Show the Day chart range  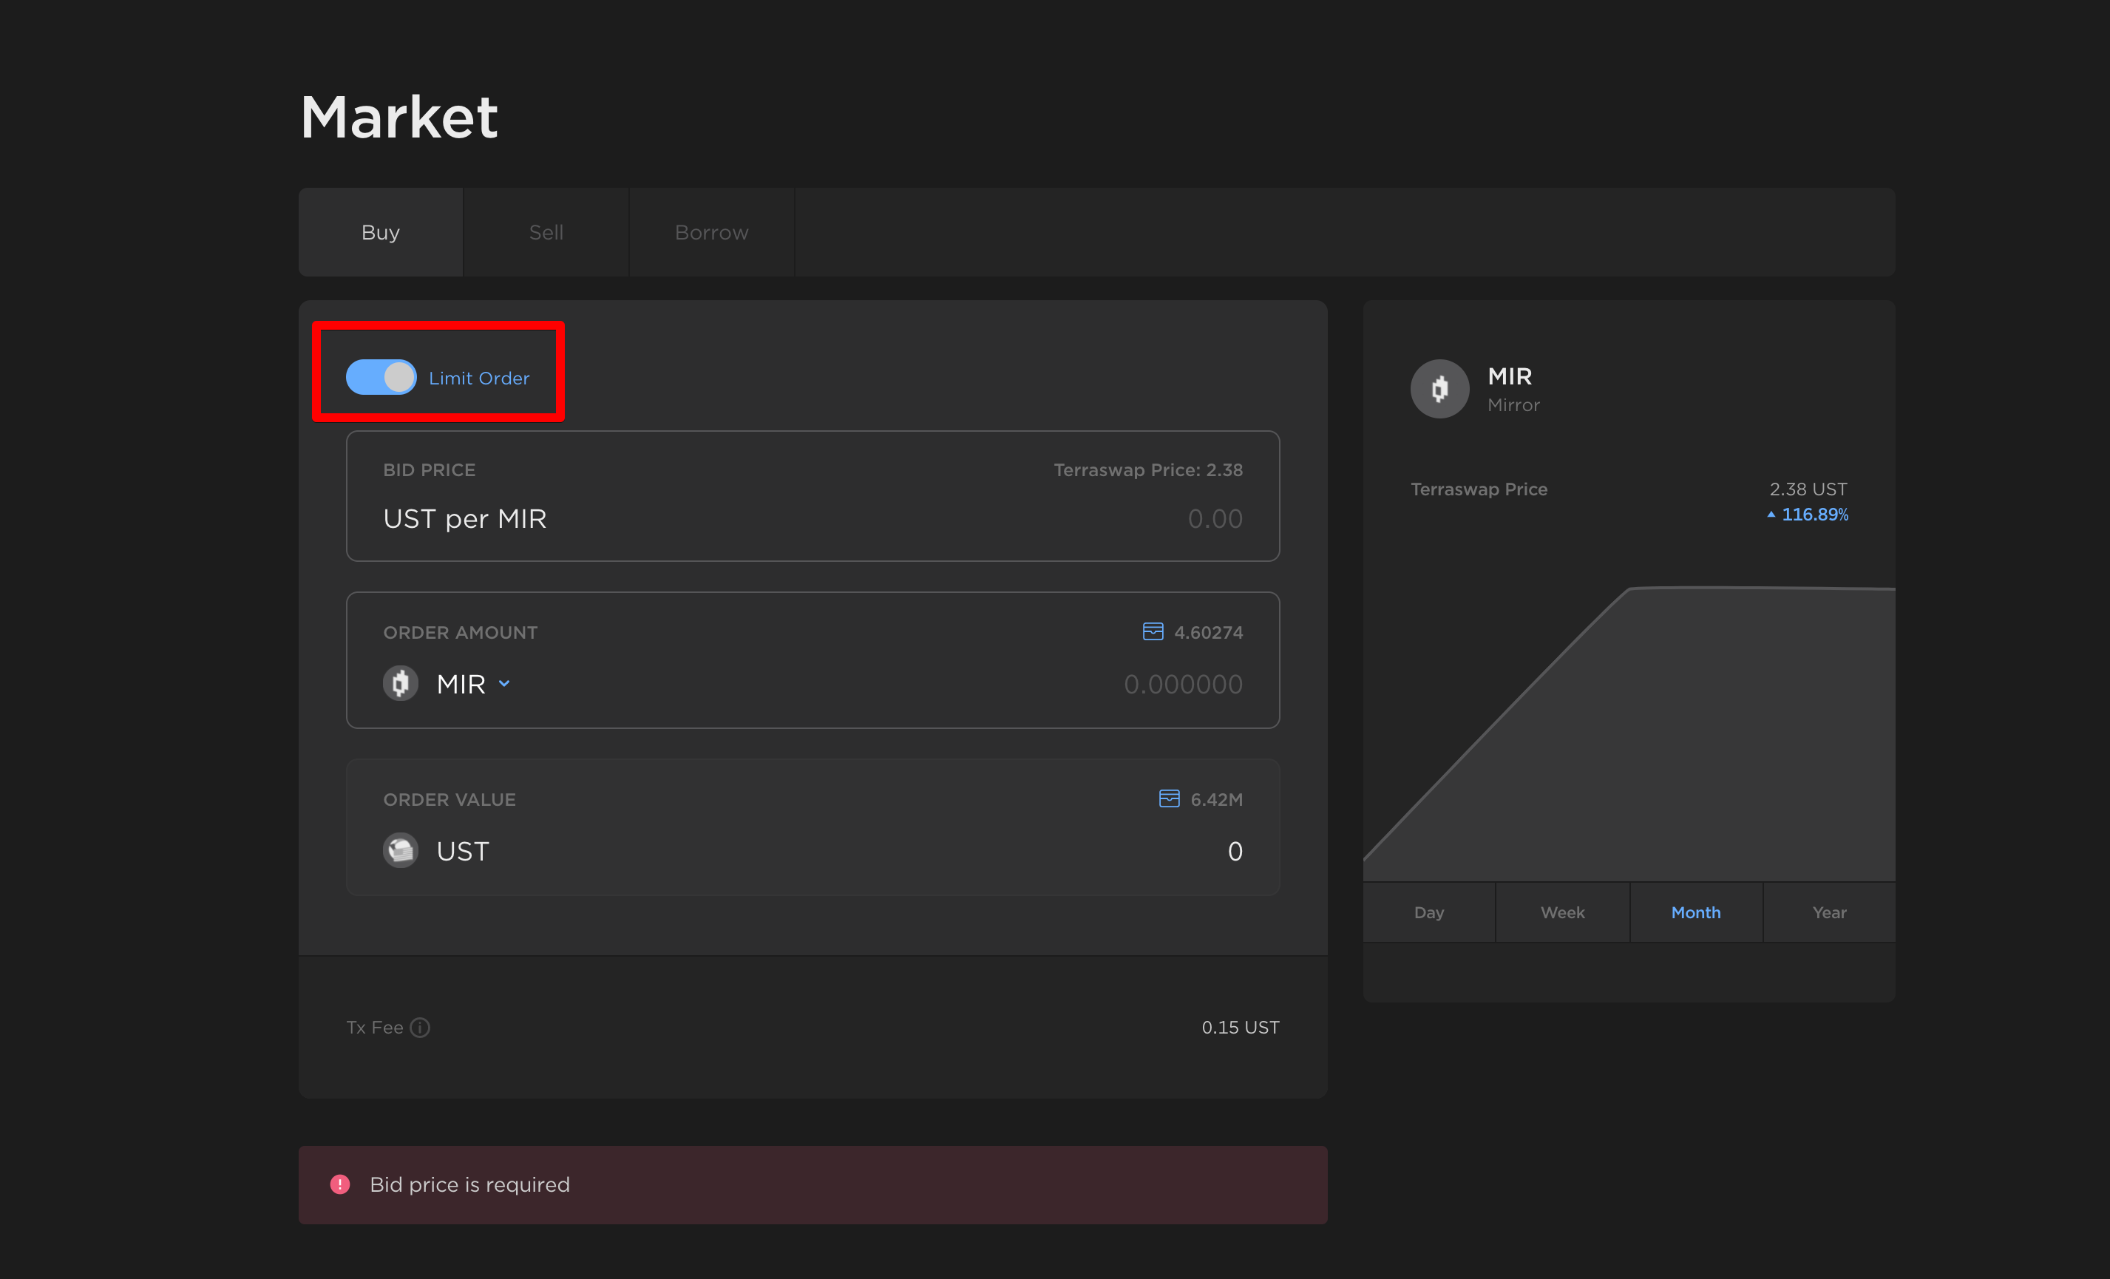[1428, 912]
